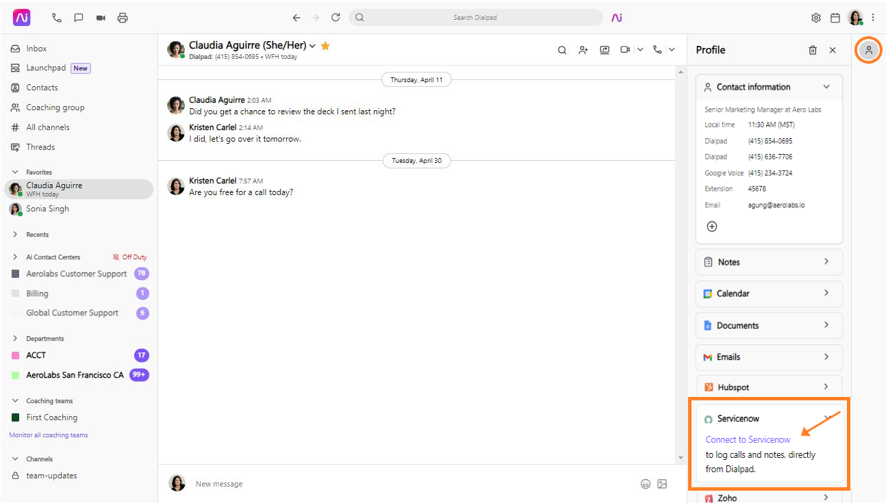The height and width of the screenshot is (503, 888).
Task: Open the phone dialer icon in top bar
Action: pyautogui.click(x=57, y=18)
